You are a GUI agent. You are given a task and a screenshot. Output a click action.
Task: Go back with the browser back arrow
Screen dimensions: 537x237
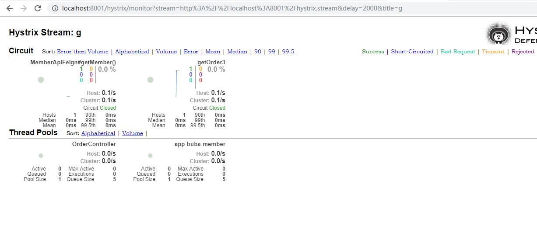(10, 8)
